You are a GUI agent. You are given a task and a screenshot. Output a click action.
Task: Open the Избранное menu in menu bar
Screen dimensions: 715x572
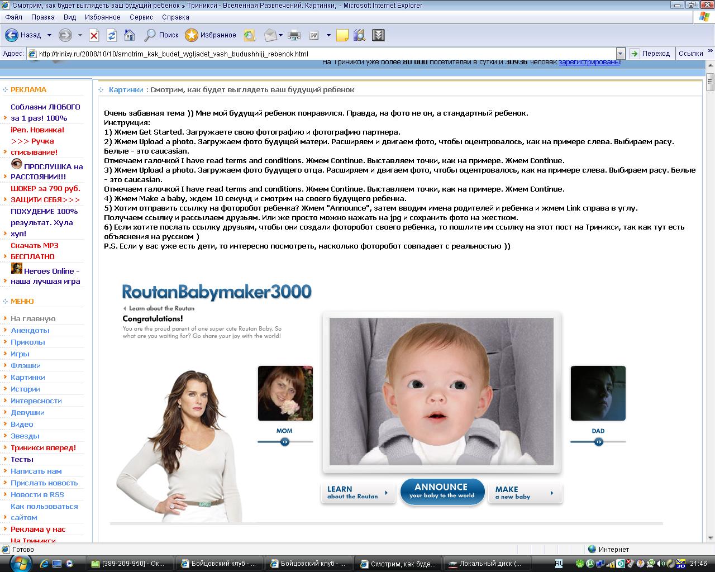[x=103, y=17]
